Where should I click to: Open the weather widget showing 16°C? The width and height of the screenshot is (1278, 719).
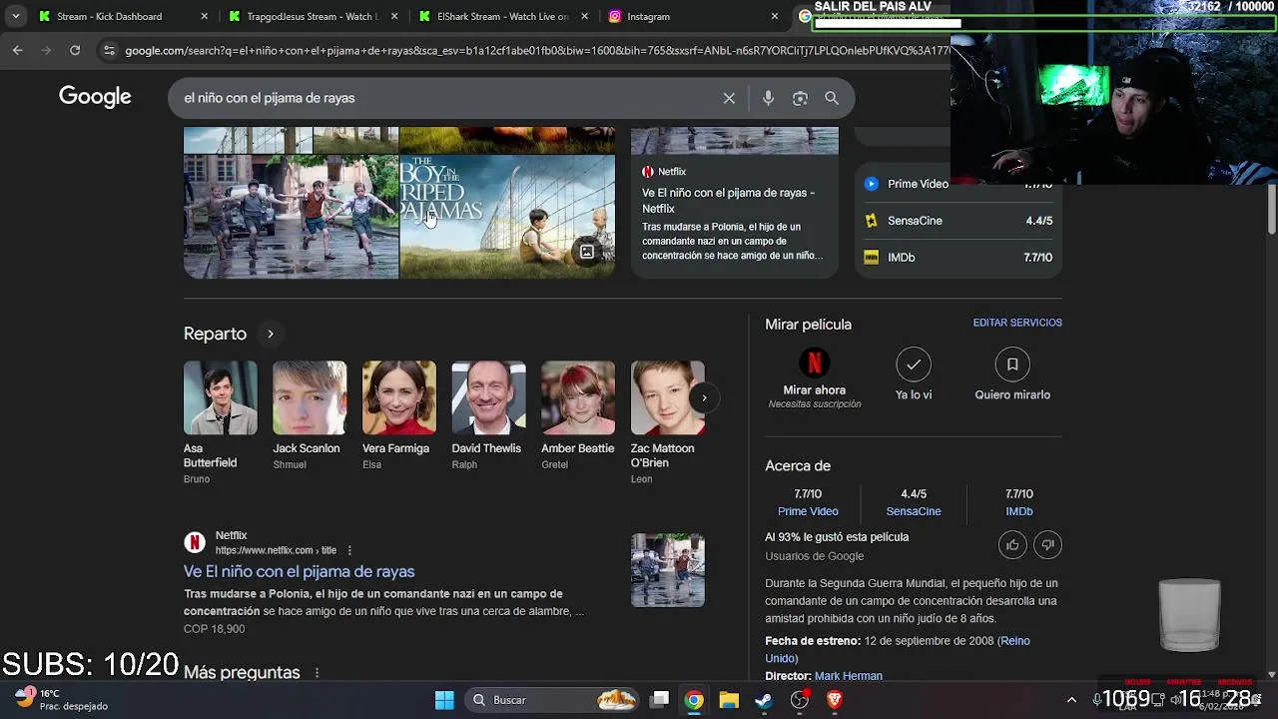[62, 699]
